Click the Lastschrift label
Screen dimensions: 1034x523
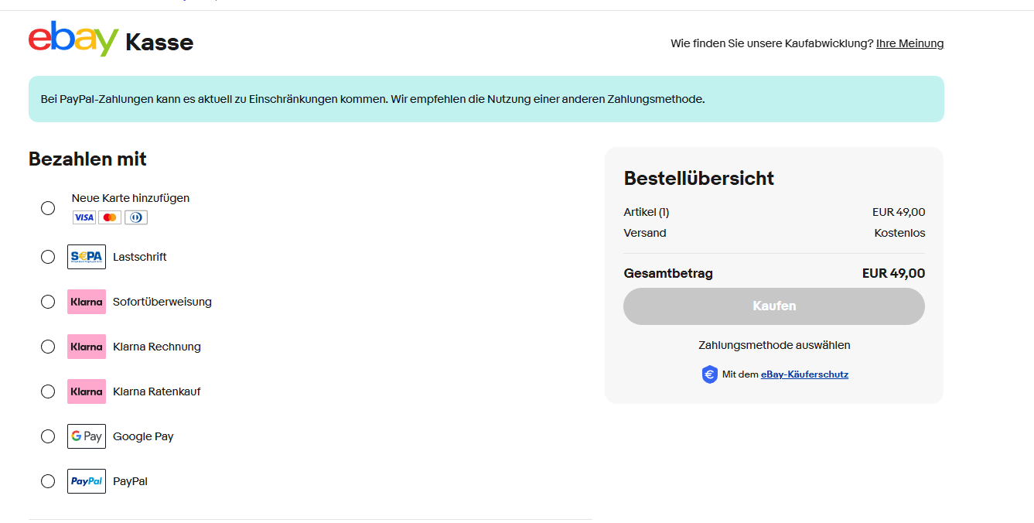[x=140, y=257]
